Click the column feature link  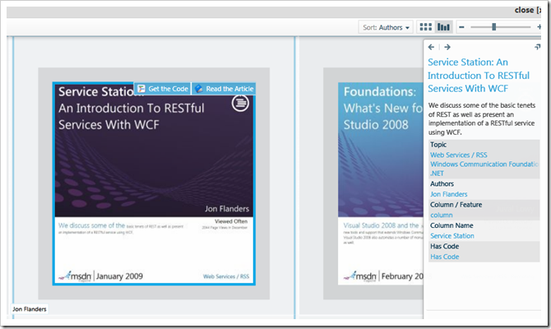pos(442,215)
